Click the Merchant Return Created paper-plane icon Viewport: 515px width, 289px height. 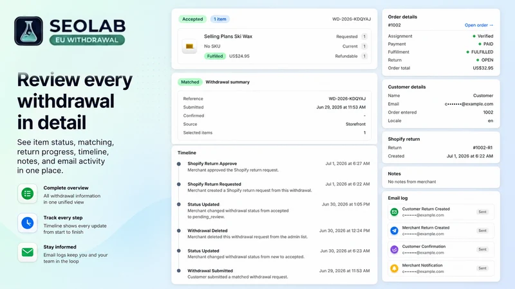[x=394, y=231]
